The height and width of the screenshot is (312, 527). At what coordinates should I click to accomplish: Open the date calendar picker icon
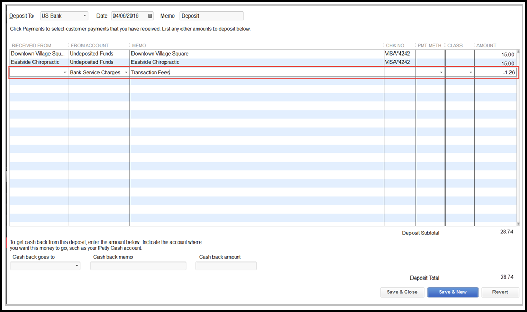[x=150, y=16]
